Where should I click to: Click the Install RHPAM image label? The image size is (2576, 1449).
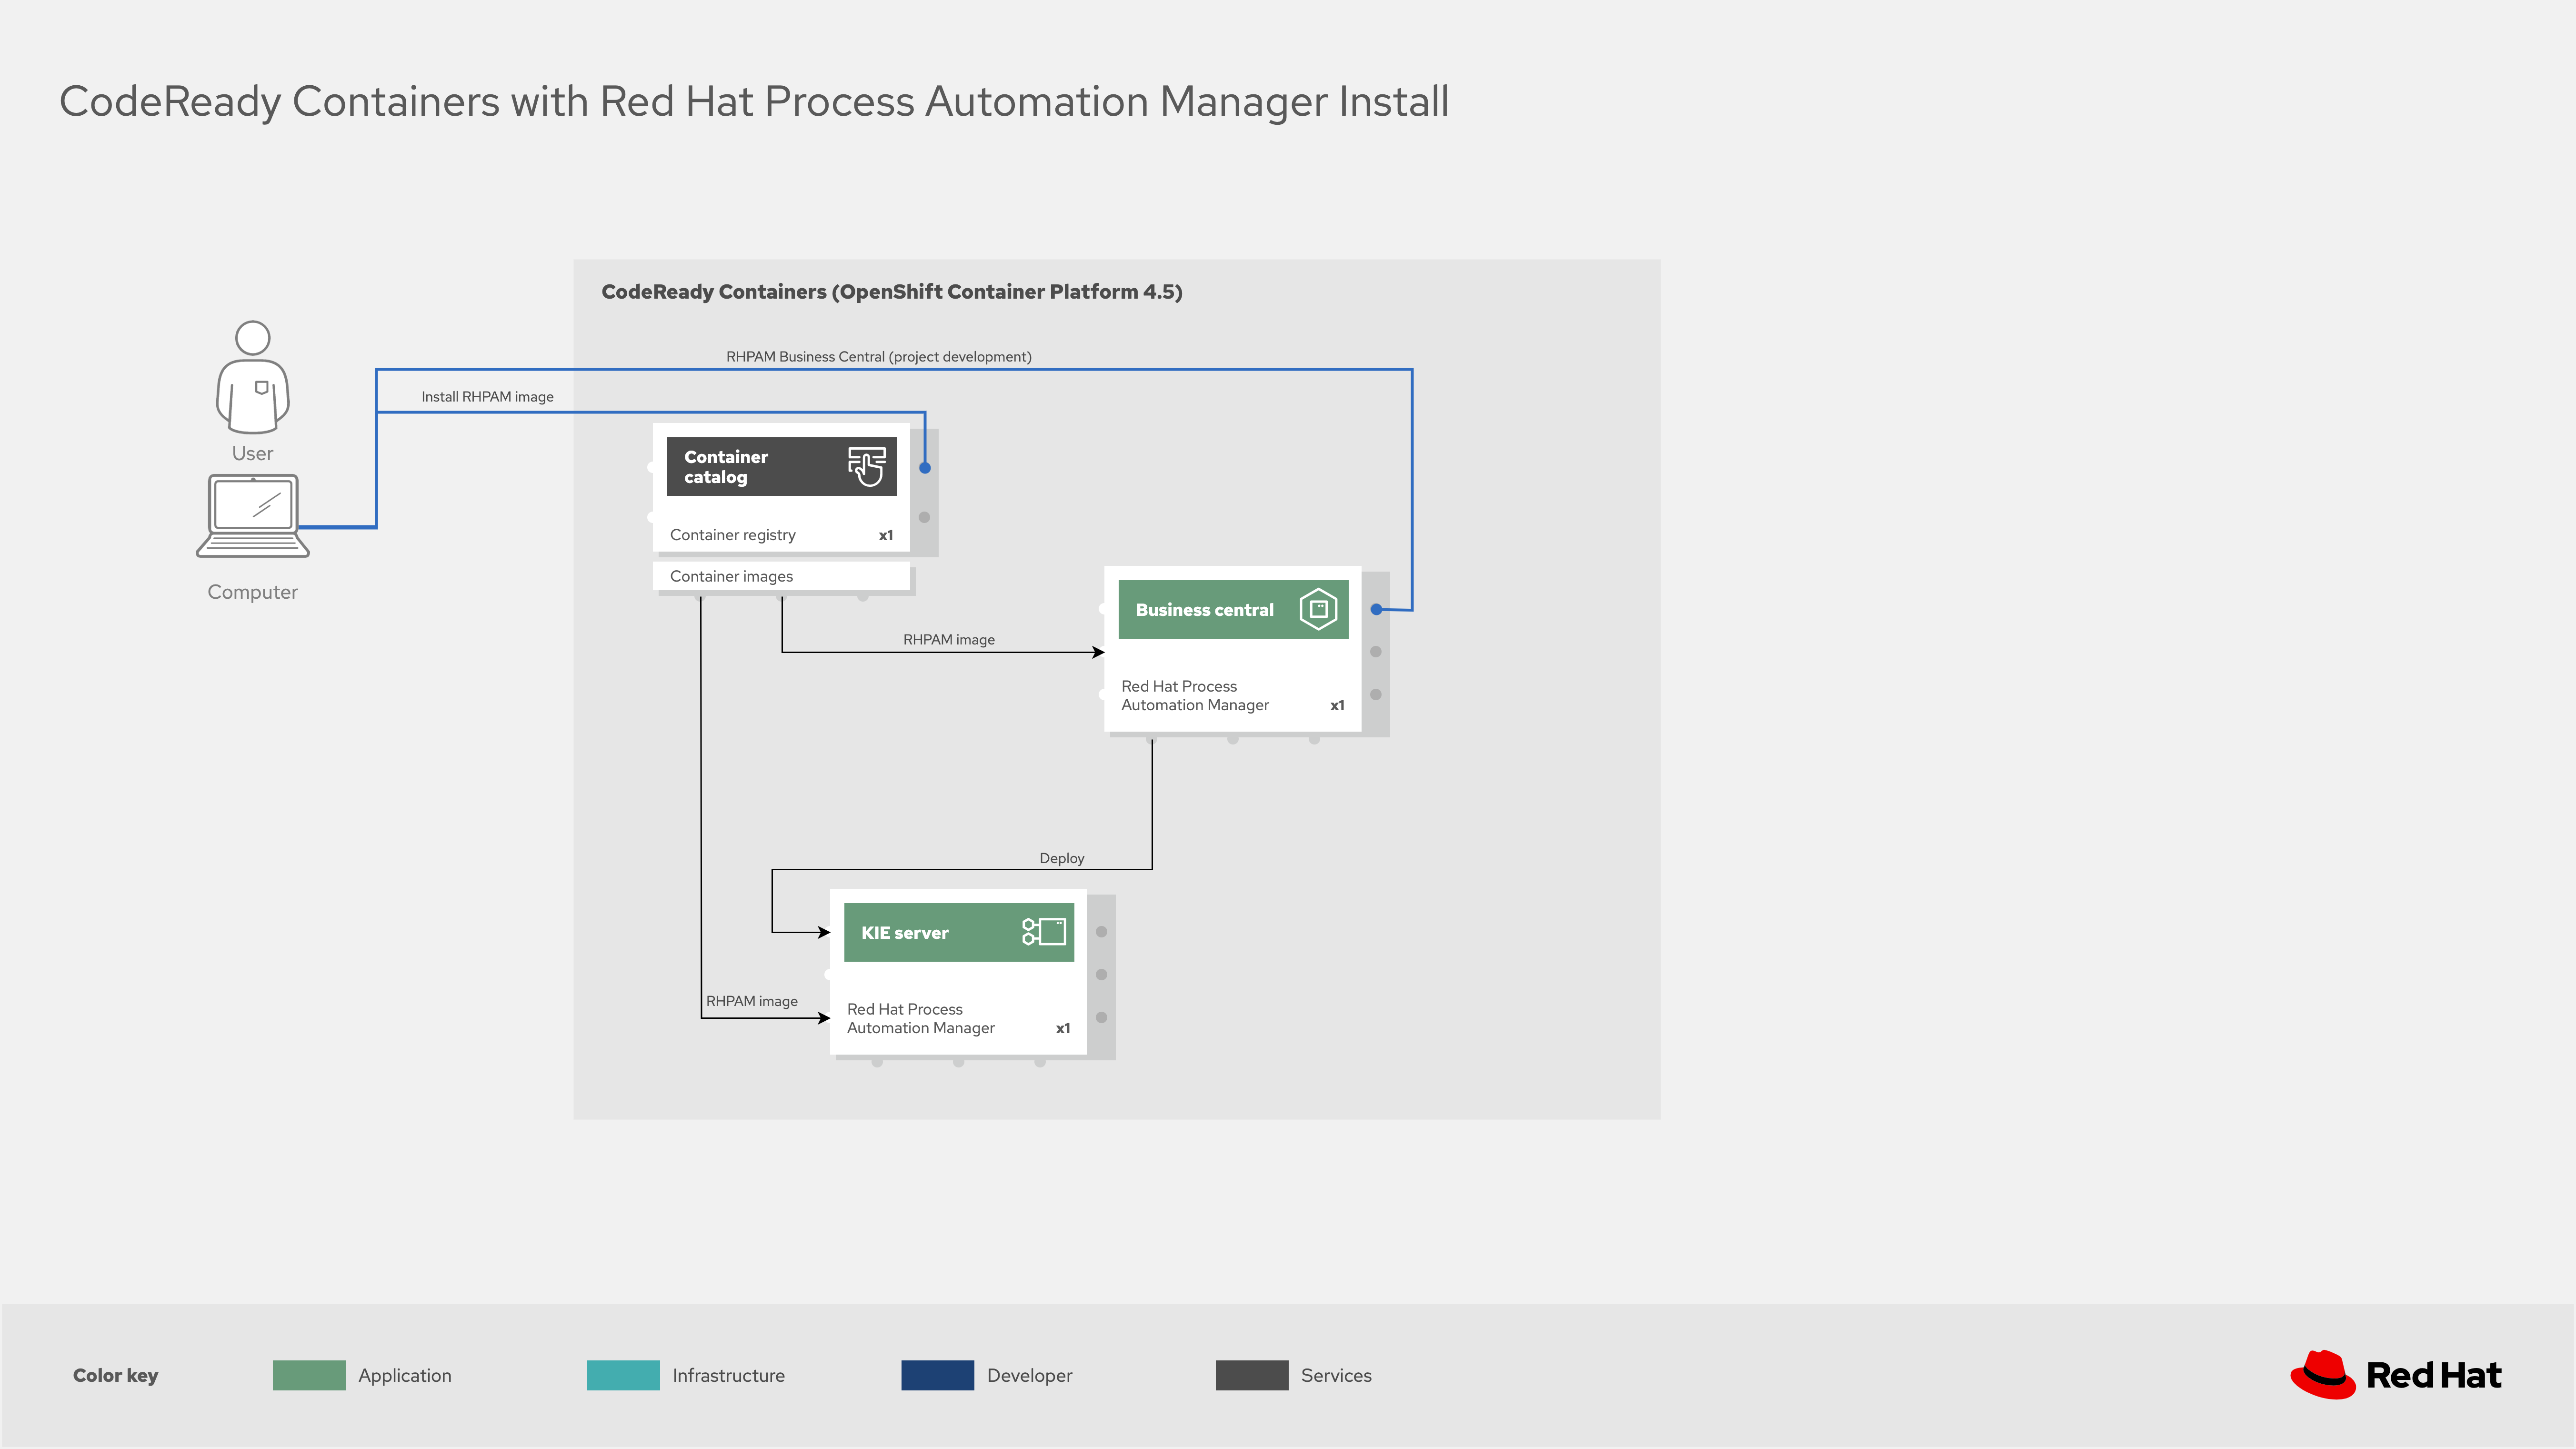click(487, 397)
